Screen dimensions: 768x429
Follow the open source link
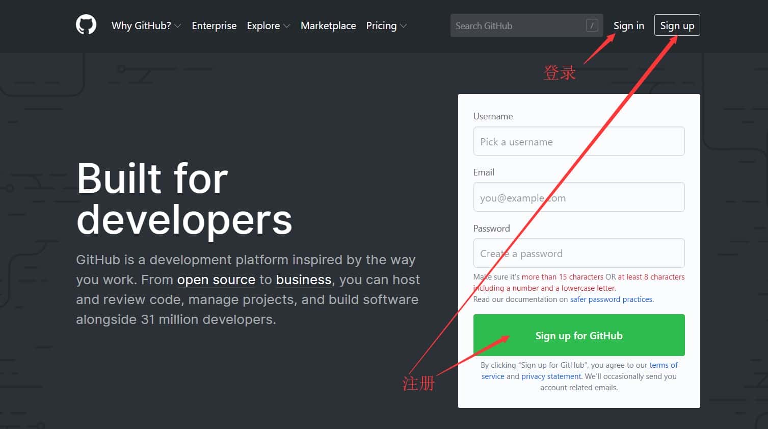point(216,280)
